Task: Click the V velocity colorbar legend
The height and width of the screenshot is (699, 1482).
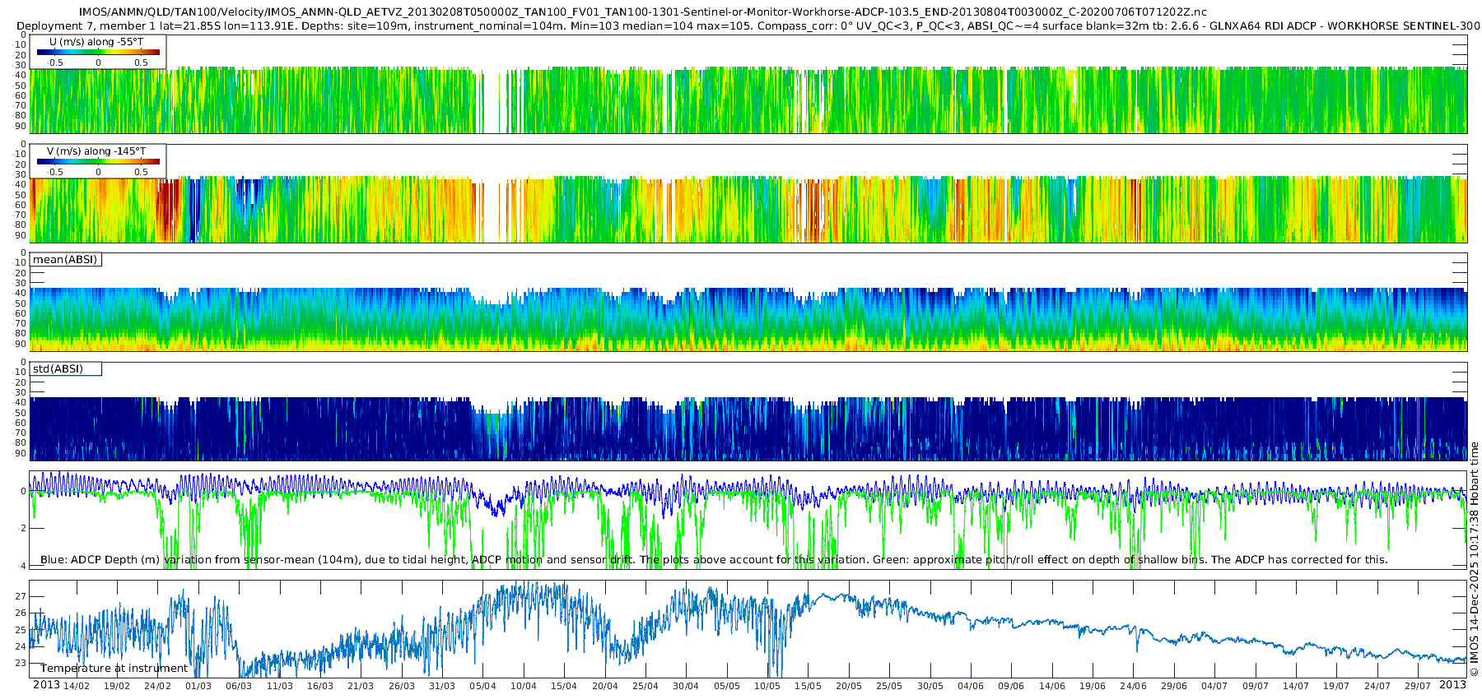Action: 97,160
